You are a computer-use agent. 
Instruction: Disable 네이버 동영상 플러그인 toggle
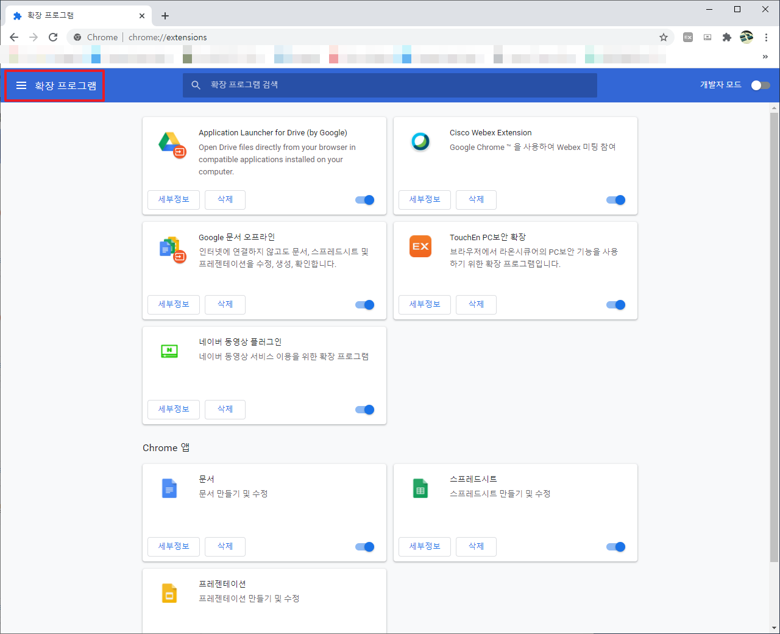pyautogui.click(x=365, y=410)
